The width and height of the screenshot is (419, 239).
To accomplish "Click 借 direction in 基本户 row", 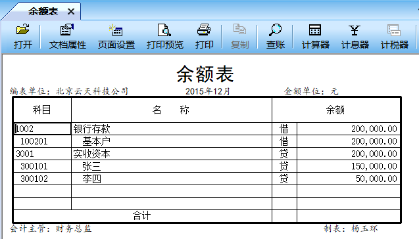I will click(x=284, y=141).
